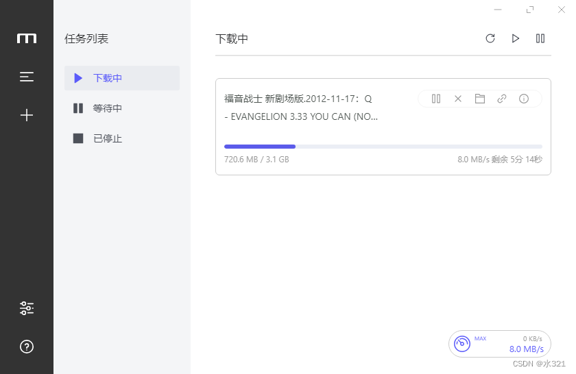Click the MAX label in speed widget
Viewport: 576px width, 374px height.
point(480,338)
